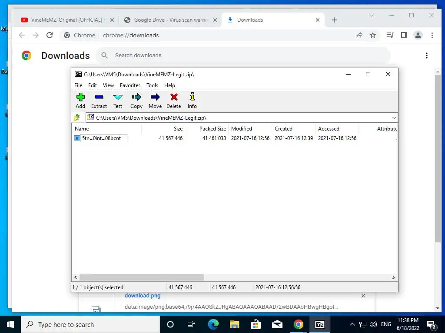The image size is (445, 333).
Task: Close the Google Drive tab
Action: point(215,20)
